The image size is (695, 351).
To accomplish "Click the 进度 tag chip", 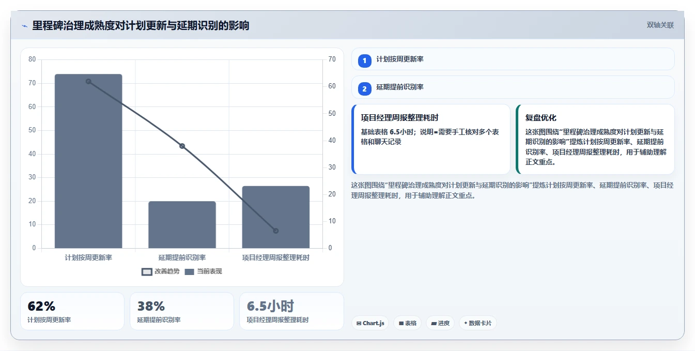I will click(440, 323).
